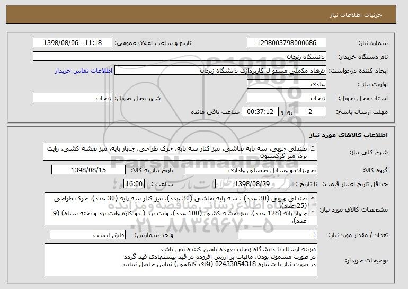Click the counting unit field طبق لیست

(x=87, y=234)
